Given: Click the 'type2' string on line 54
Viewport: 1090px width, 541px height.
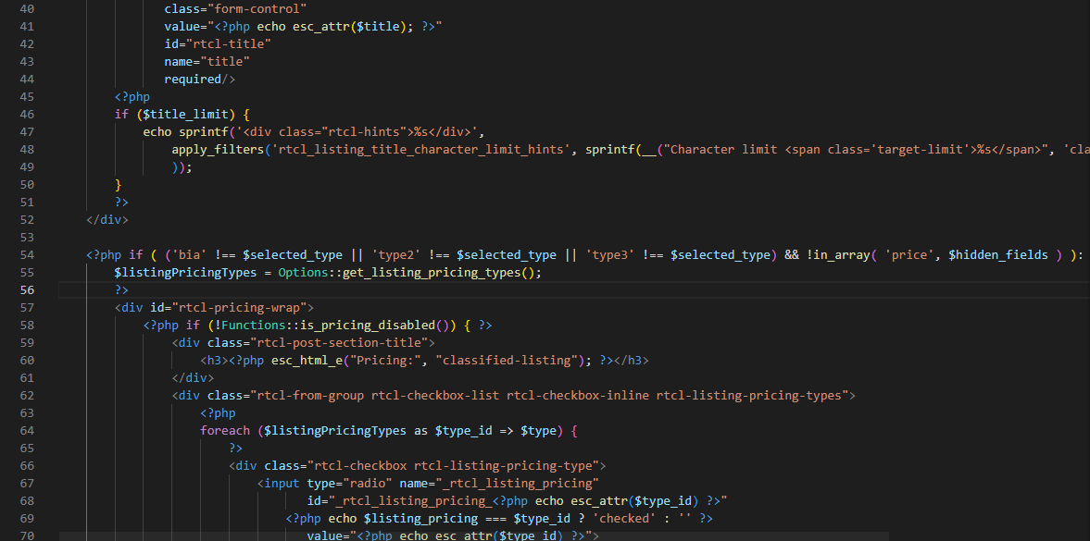Looking at the screenshot, I should tap(396, 255).
